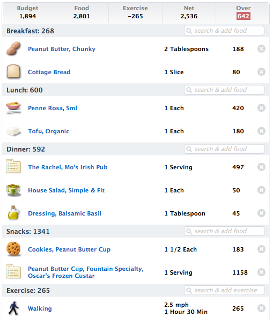The image size is (273, 323).
Task: Remove the Cottage Bread entry
Action: (261, 72)
